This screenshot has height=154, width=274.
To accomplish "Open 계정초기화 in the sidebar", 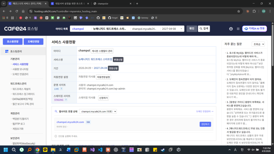I will [x=18, y=129].
